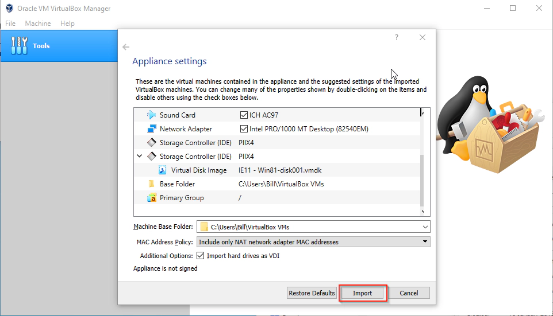Click the Network Adapter icon
Image resolution: width=553 pixels, height=316 pixels.
point(152,129)
